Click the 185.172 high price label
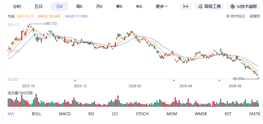The image size is (263, 124). [x=51, y=24]
